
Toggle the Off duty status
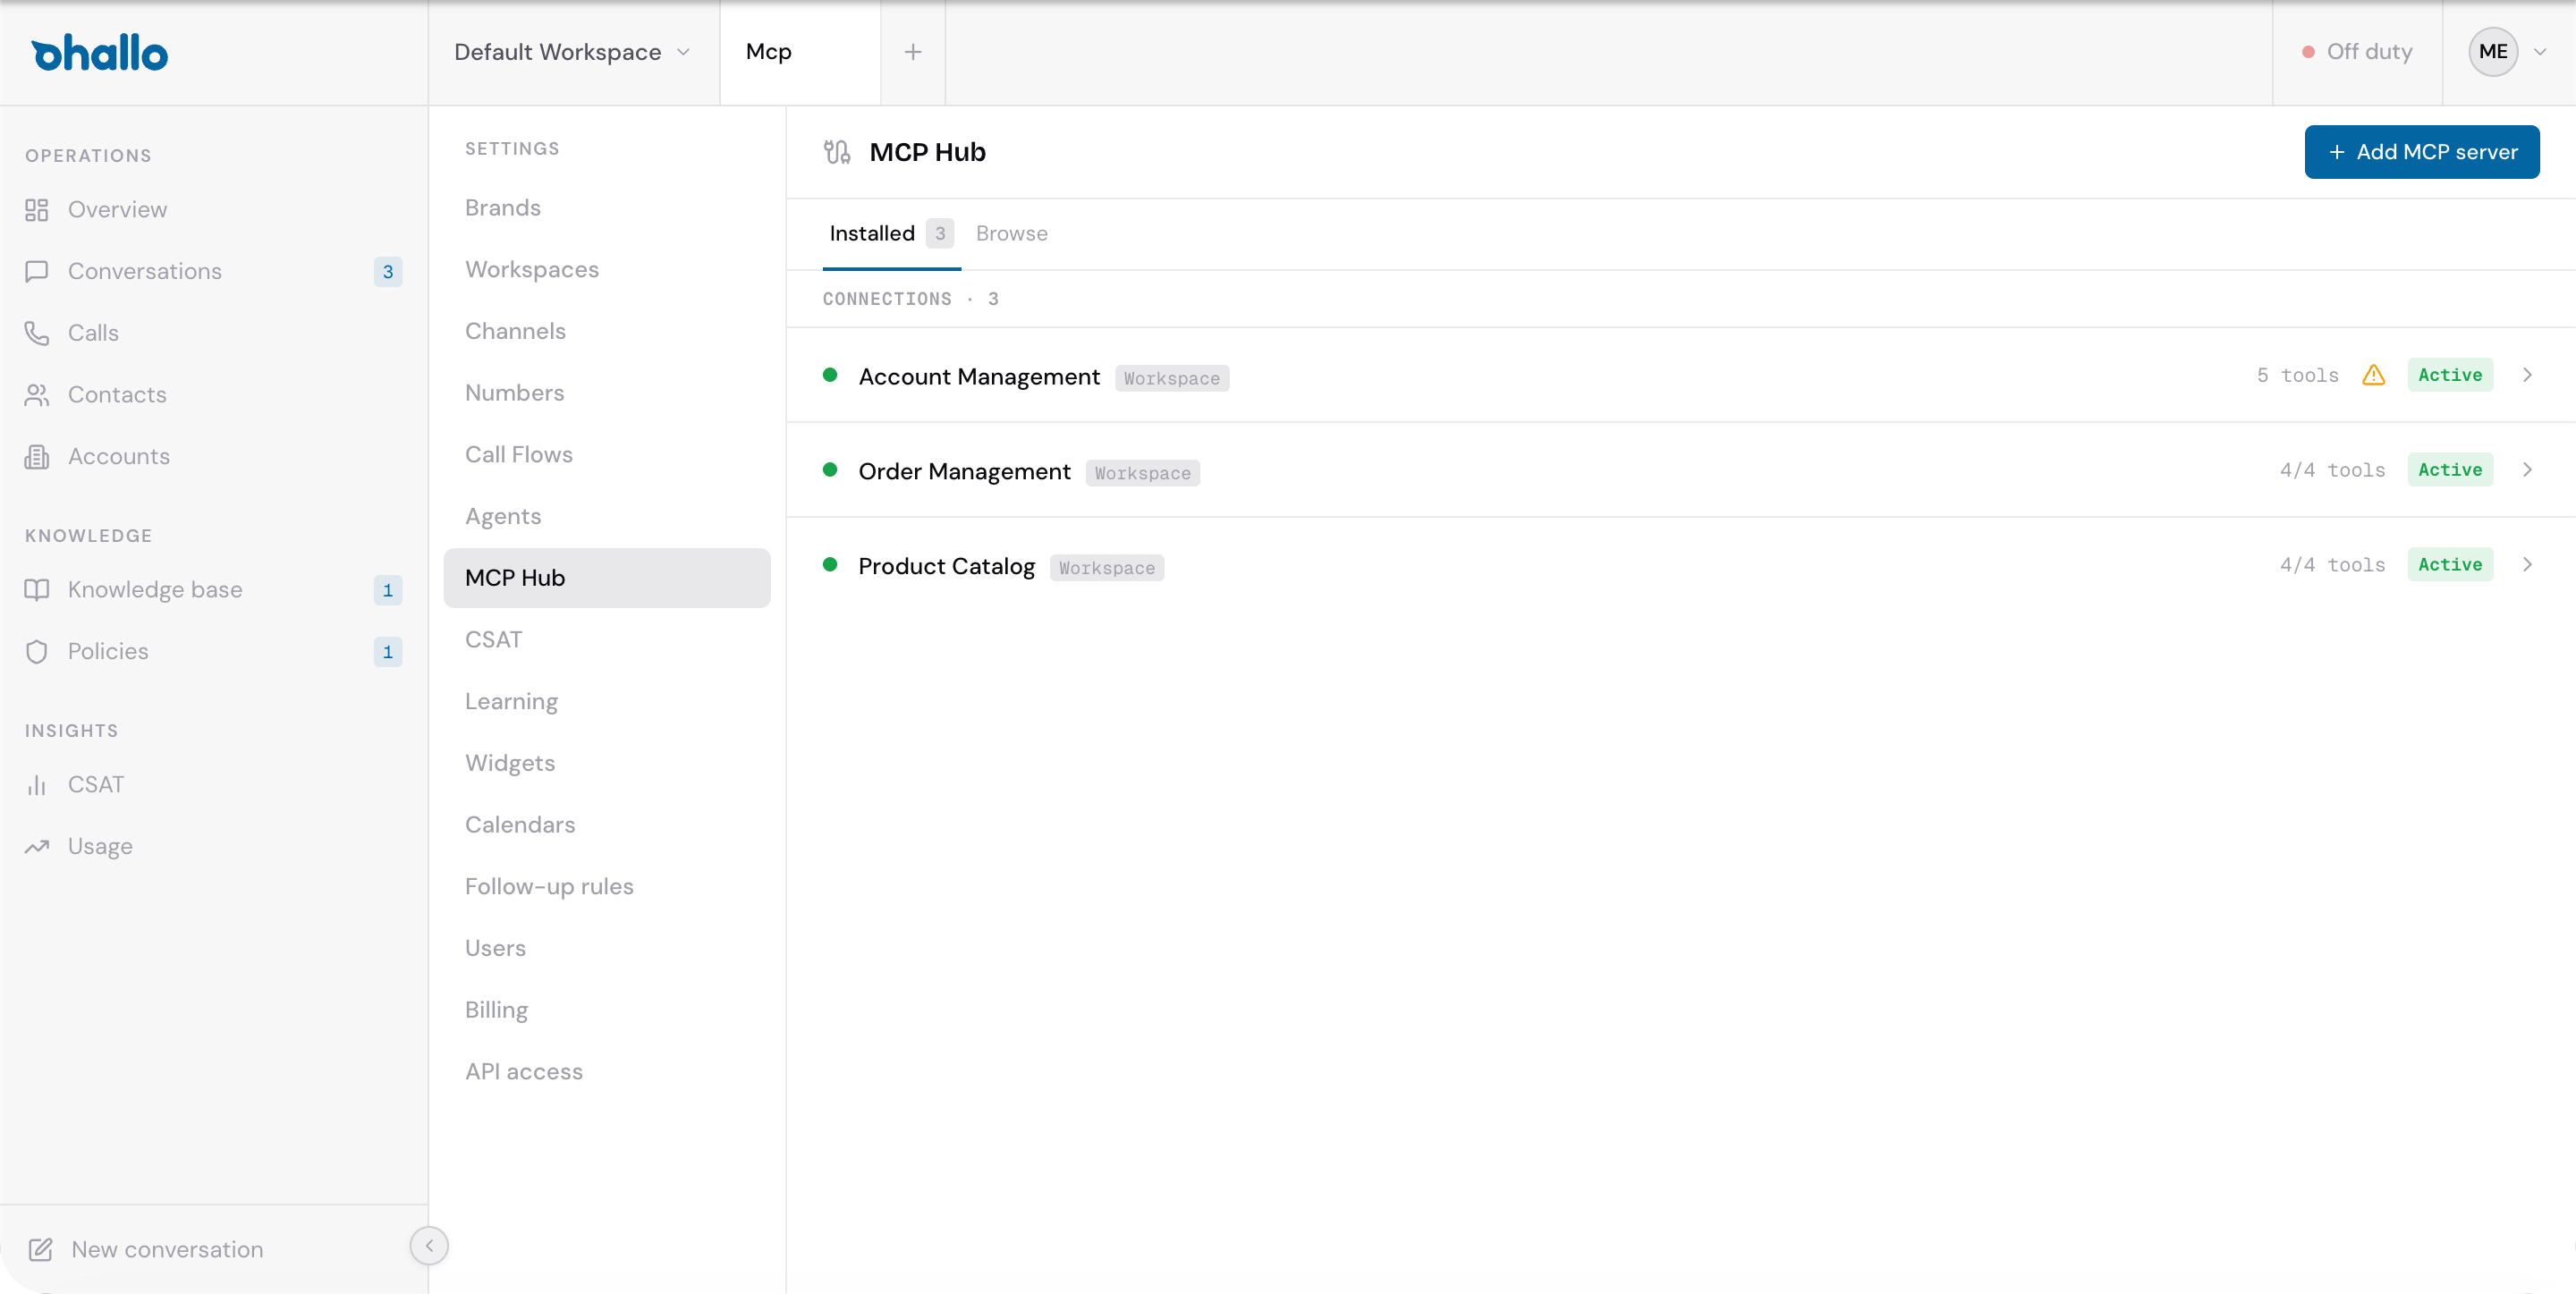point(2357,52)
